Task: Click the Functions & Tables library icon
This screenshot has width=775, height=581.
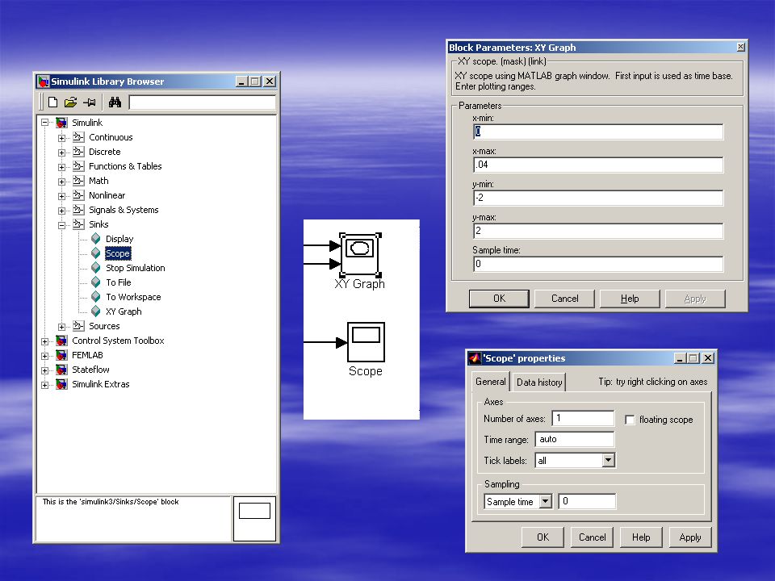Action: 78,166
